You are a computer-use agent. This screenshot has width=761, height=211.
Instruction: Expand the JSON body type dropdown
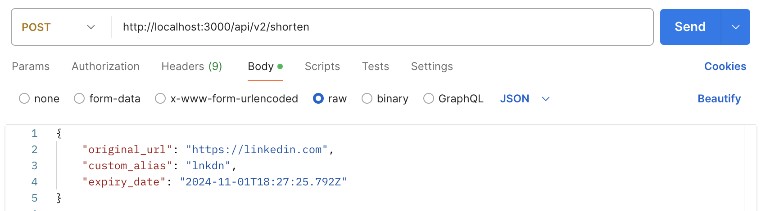pos(525,99)
